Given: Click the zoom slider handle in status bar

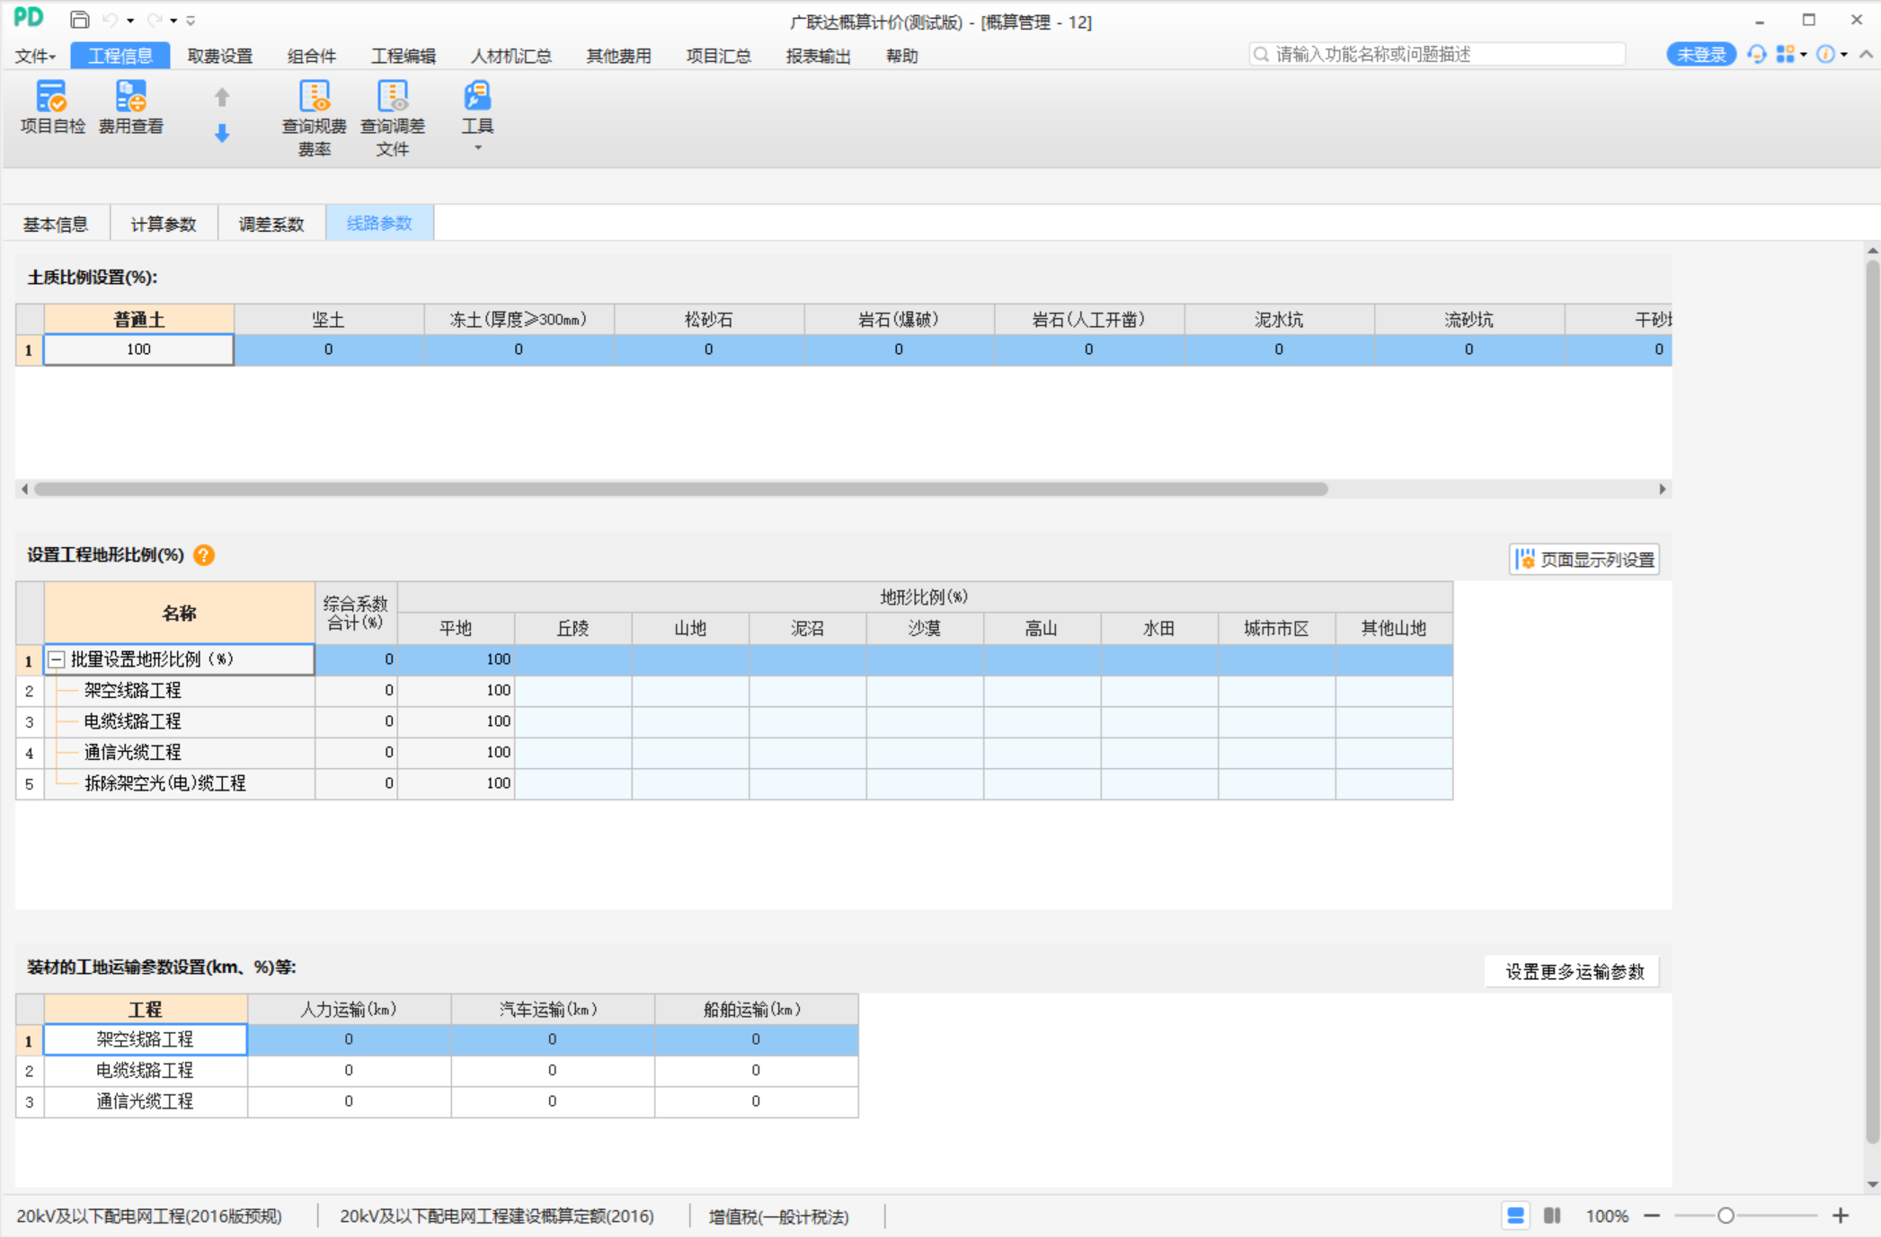Looking at the screenshot, I should [x=1726, y=1215].
